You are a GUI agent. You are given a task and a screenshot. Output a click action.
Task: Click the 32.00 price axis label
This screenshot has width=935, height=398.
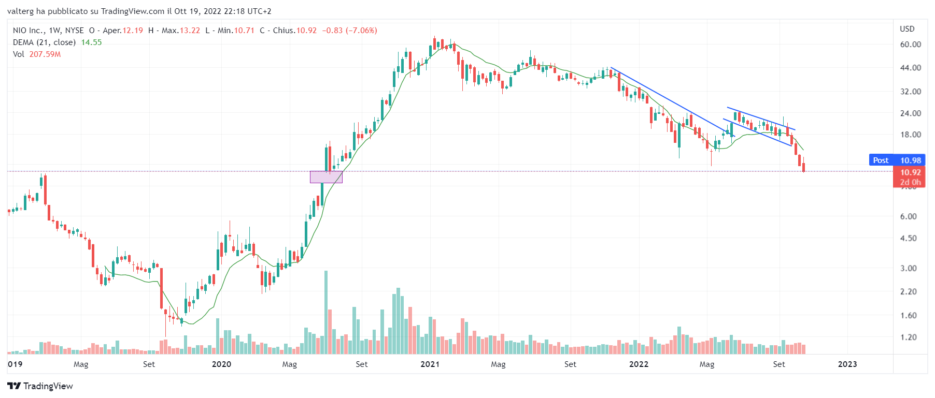[911, 92]
